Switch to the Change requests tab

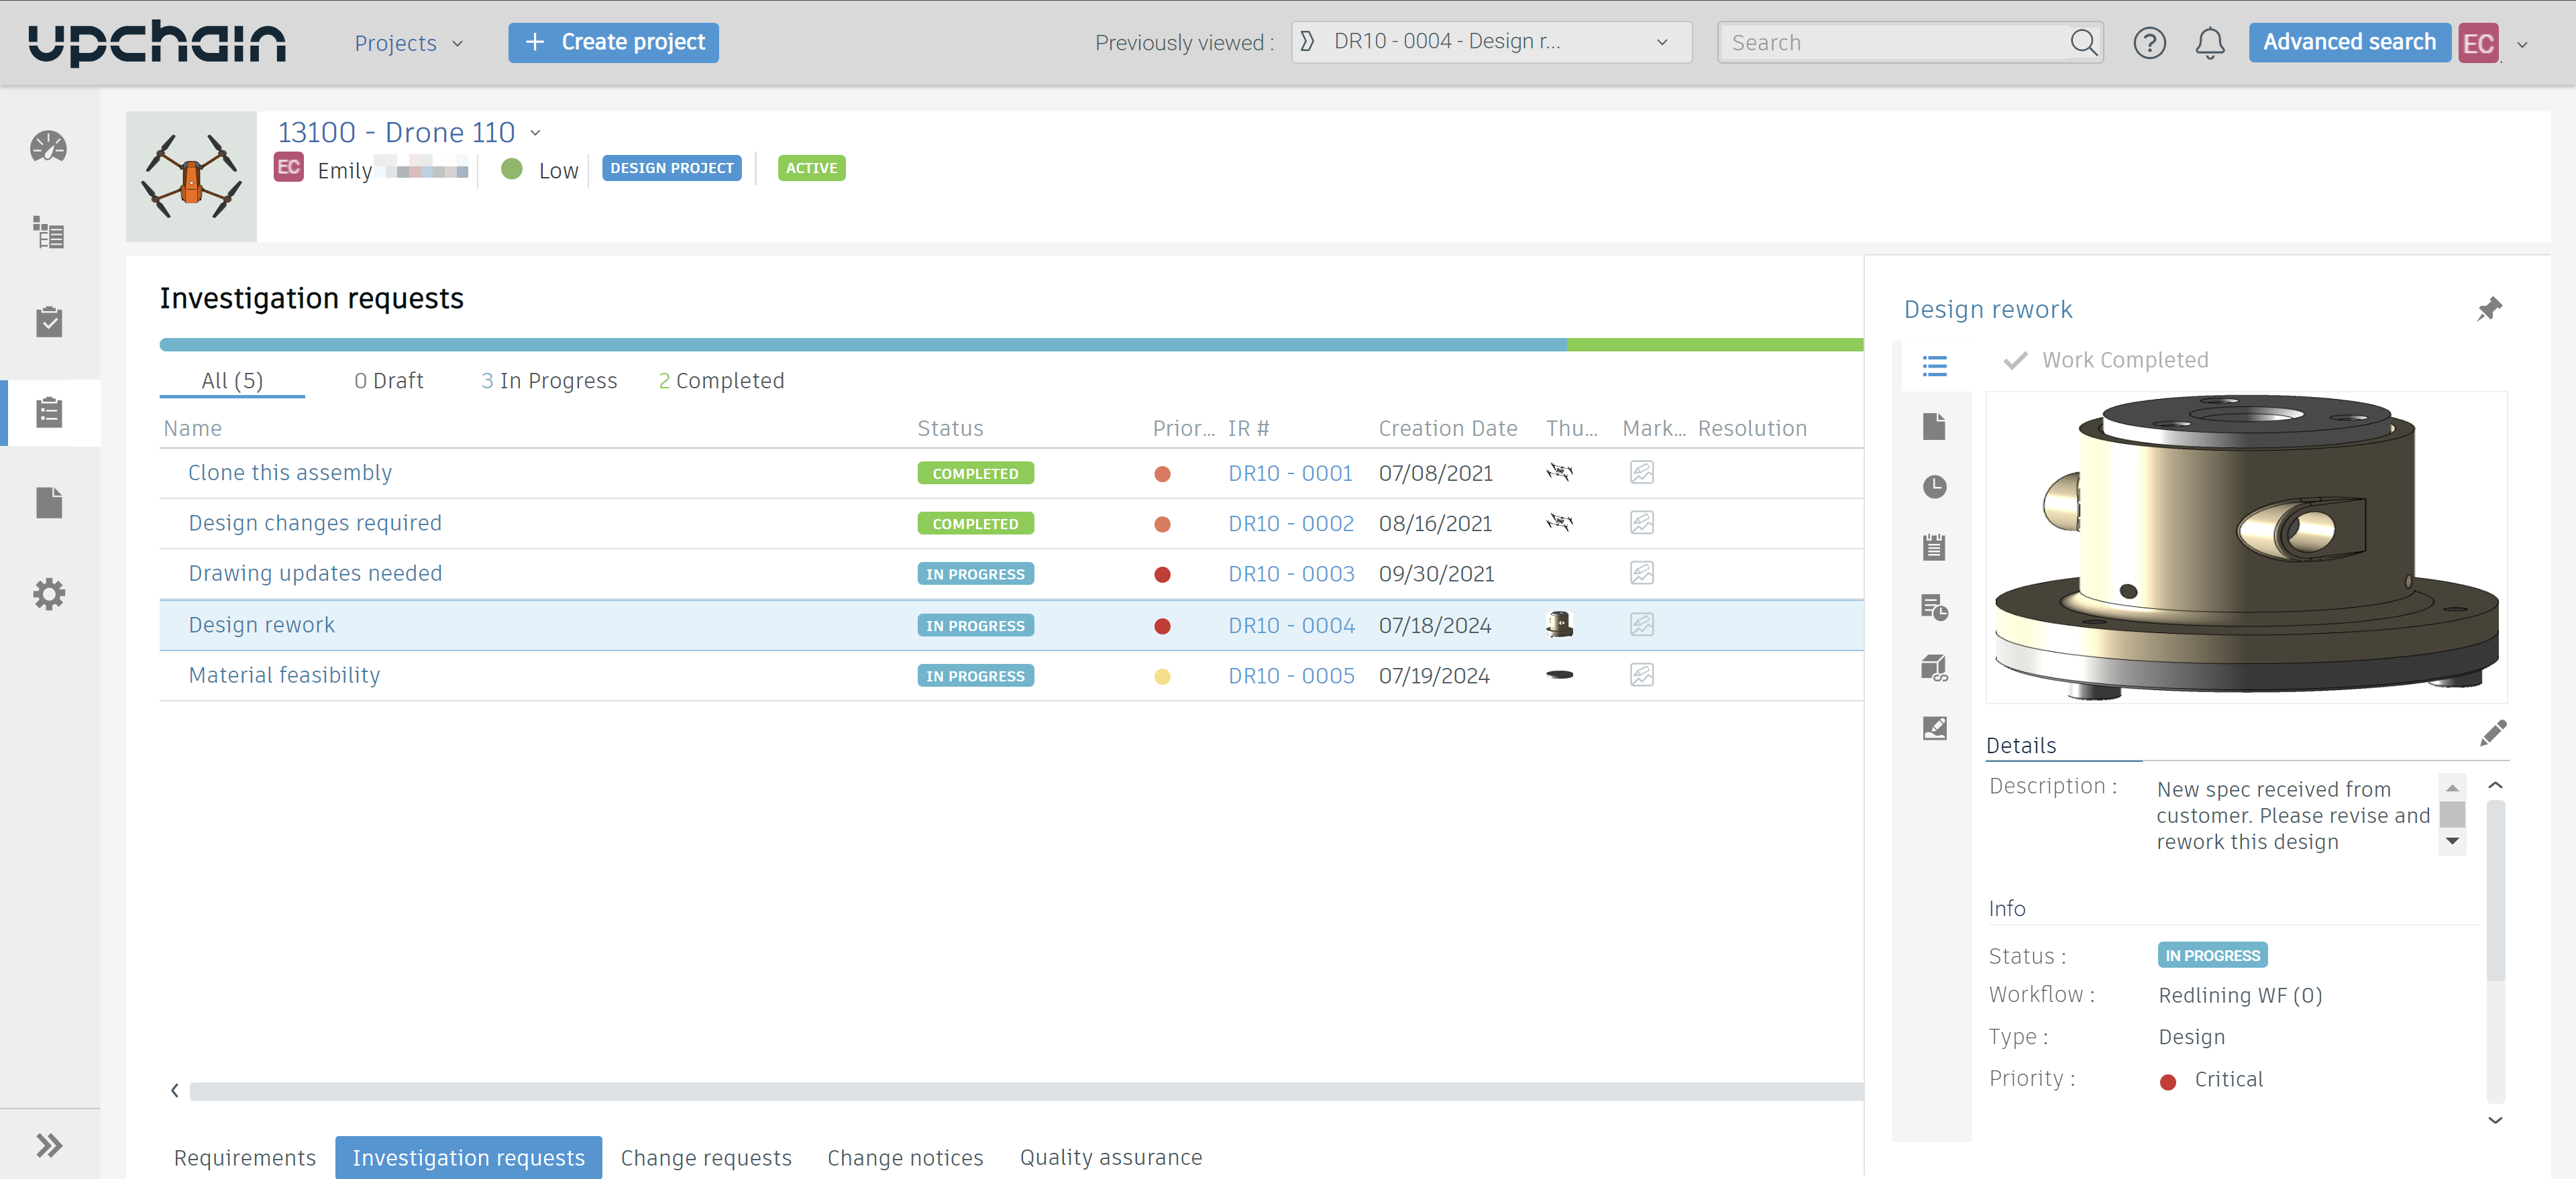pos(705,1157)
